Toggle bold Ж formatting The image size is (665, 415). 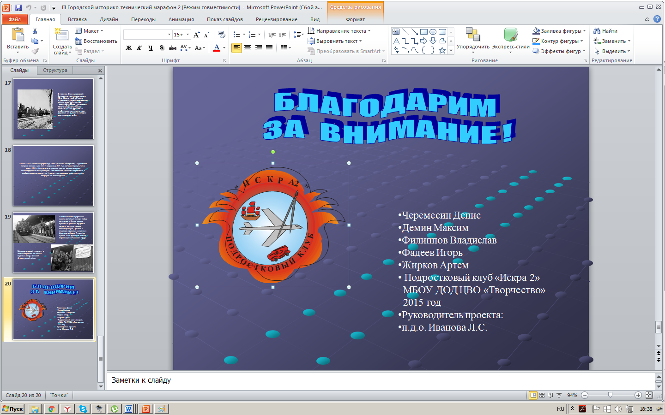(129, 48)
